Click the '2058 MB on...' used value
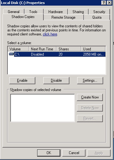The height and width of the screenshot is (160, 114). coord(93,54)
